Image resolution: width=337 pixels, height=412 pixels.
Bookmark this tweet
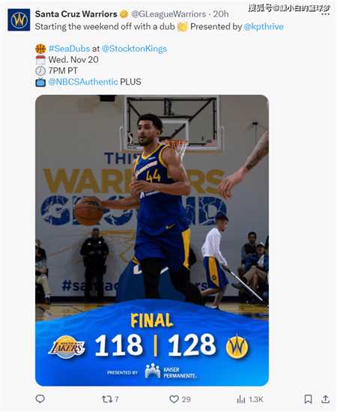pos(308,399)
